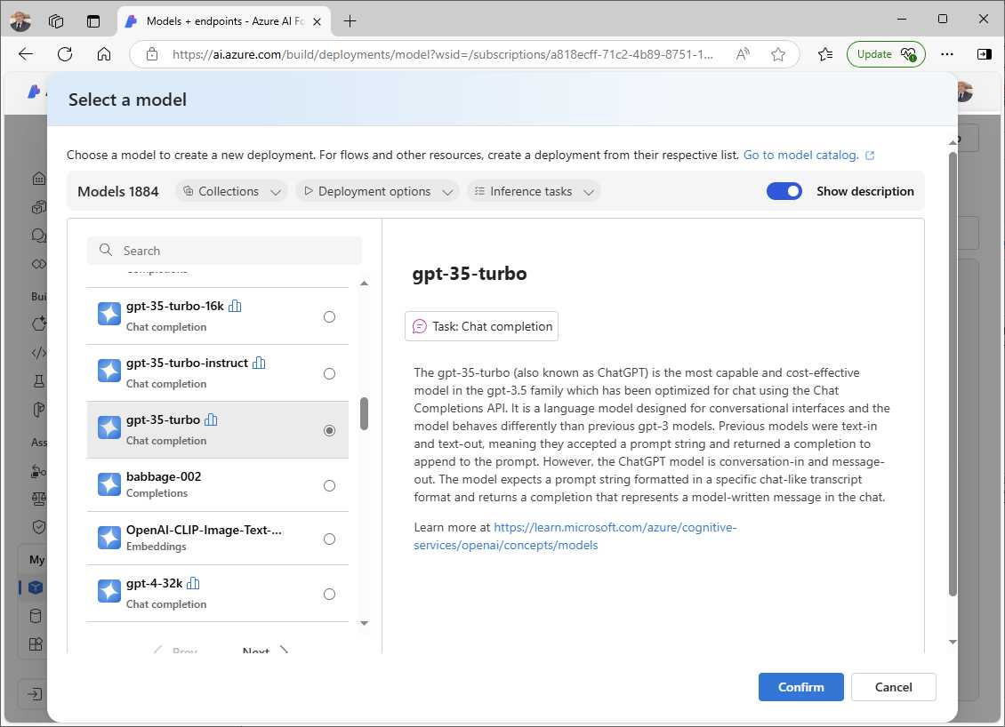
Task: Click the Models 1884 count label
Action: (x=118, y=191)
